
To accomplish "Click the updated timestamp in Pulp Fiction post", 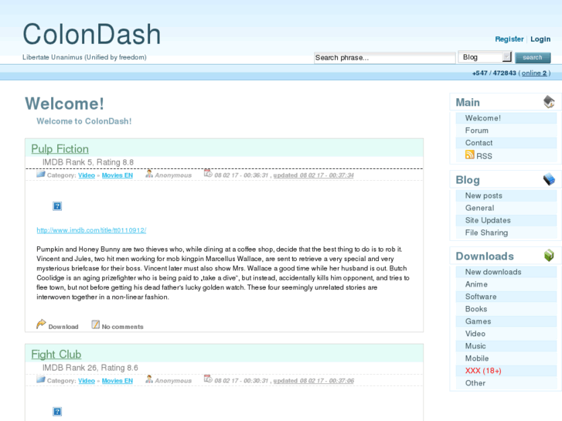I will click(x=314, y=175).
